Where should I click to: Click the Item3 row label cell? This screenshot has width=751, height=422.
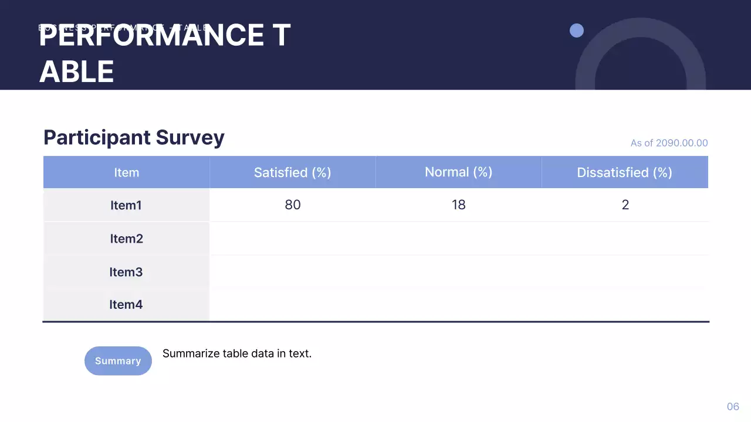(126, 272)
